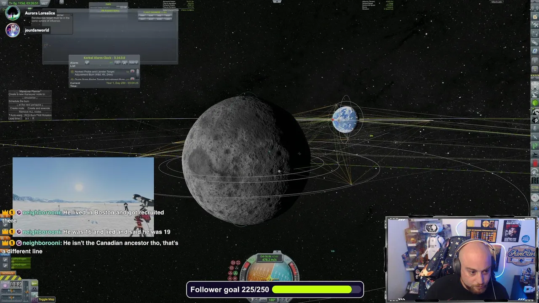Click the white skull icon in right toolbar

coord(535,112)
